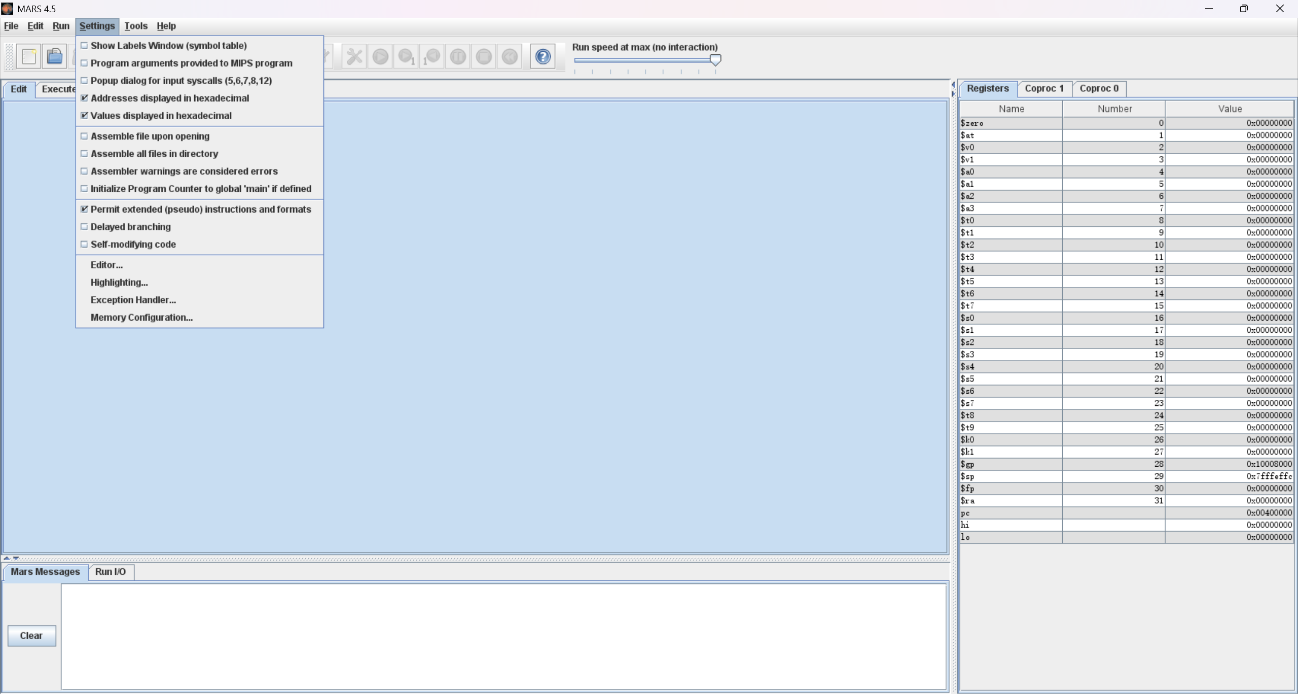Viewport: 1298px width, 694px height.
Task: Click the Backstep one instruction icon
Action: [x=432, y=56]
